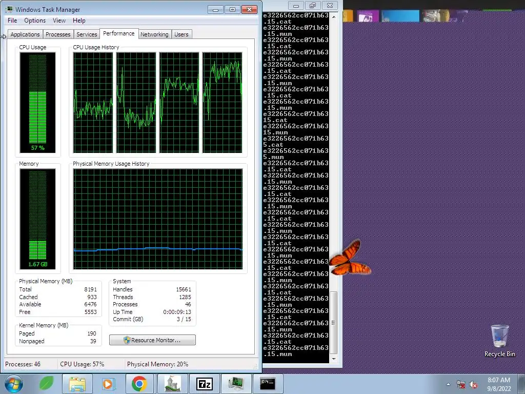Click the Task Manager taskbar button

point(236,384)
